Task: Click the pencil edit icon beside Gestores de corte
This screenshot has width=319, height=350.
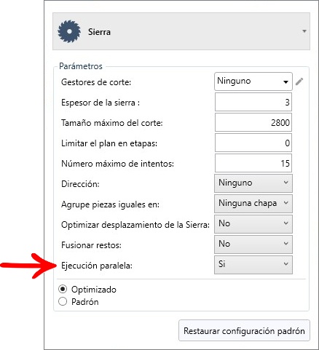Action: [299, 81]
